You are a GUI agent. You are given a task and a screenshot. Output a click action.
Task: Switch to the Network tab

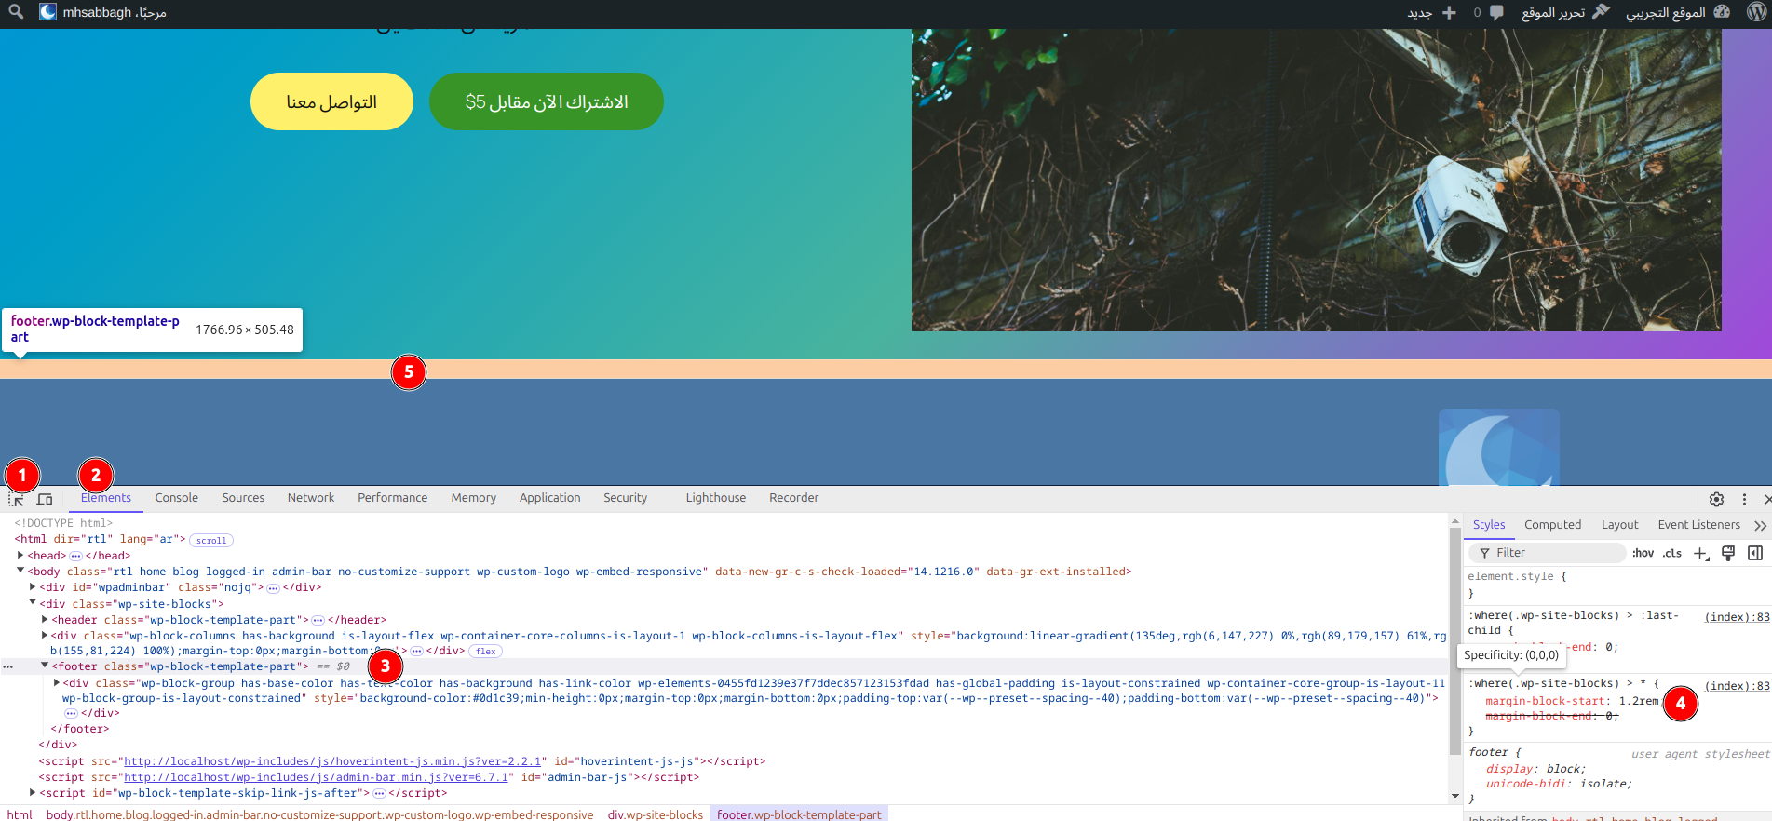311,498
